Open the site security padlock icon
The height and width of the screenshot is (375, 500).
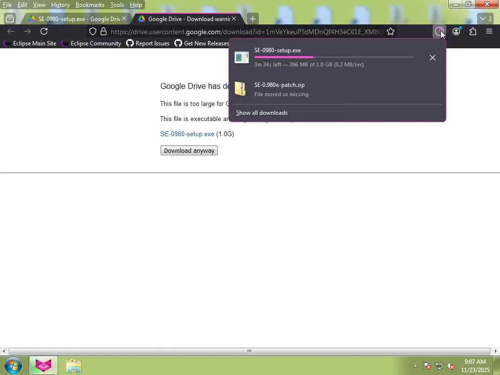pyautogui.click(x=104, y=31)
